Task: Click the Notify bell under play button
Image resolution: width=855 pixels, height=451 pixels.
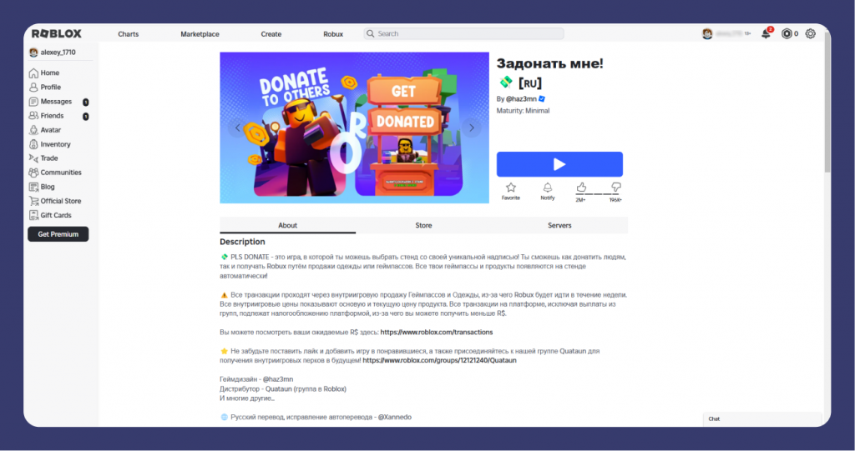Action: point(547,188)
